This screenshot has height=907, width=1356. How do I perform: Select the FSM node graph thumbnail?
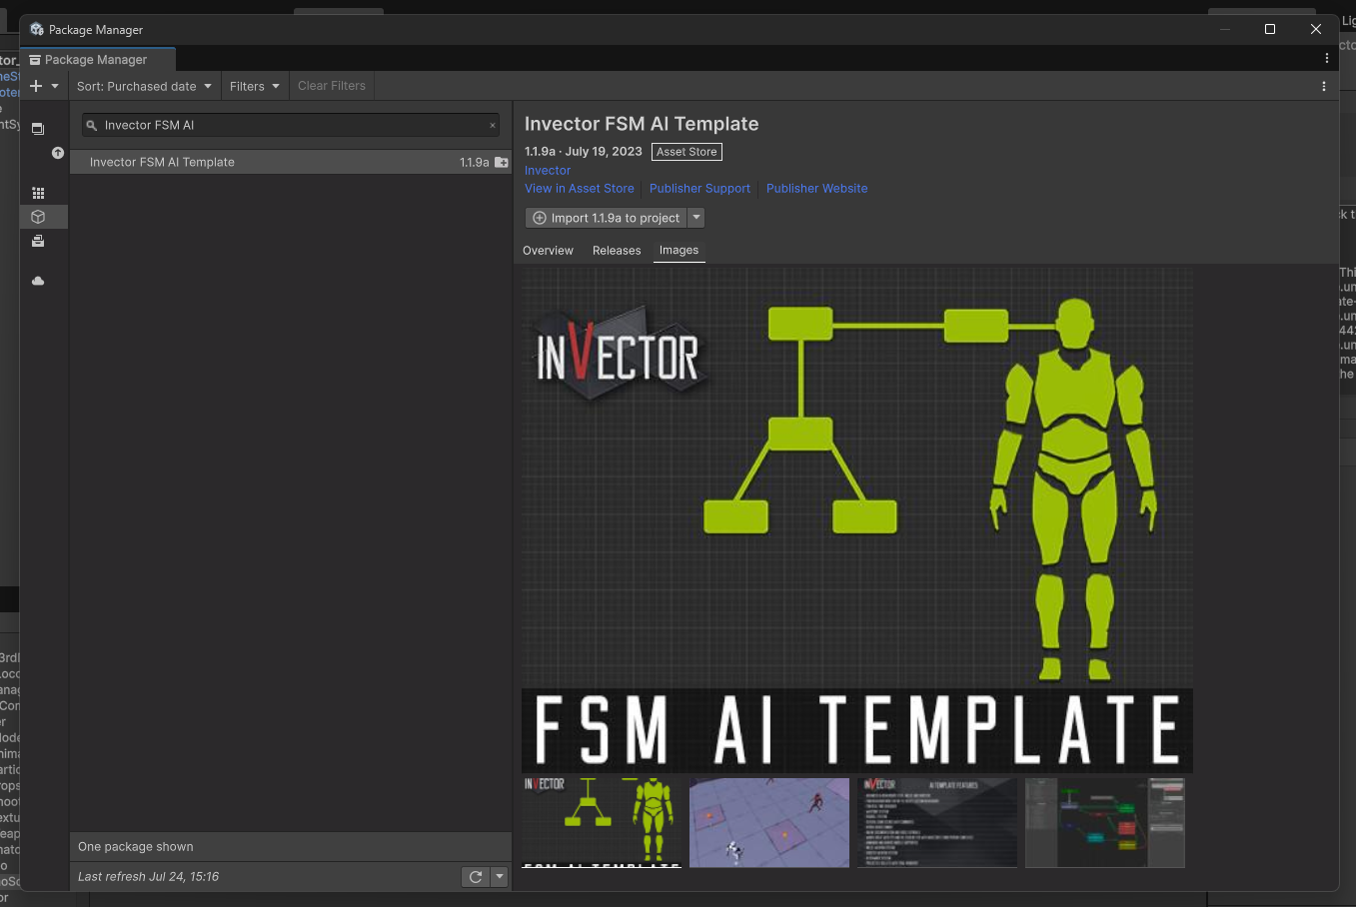point(1105,823)
